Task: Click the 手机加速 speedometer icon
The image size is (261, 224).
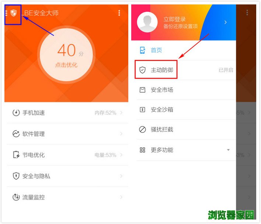Action: point(16,113)
